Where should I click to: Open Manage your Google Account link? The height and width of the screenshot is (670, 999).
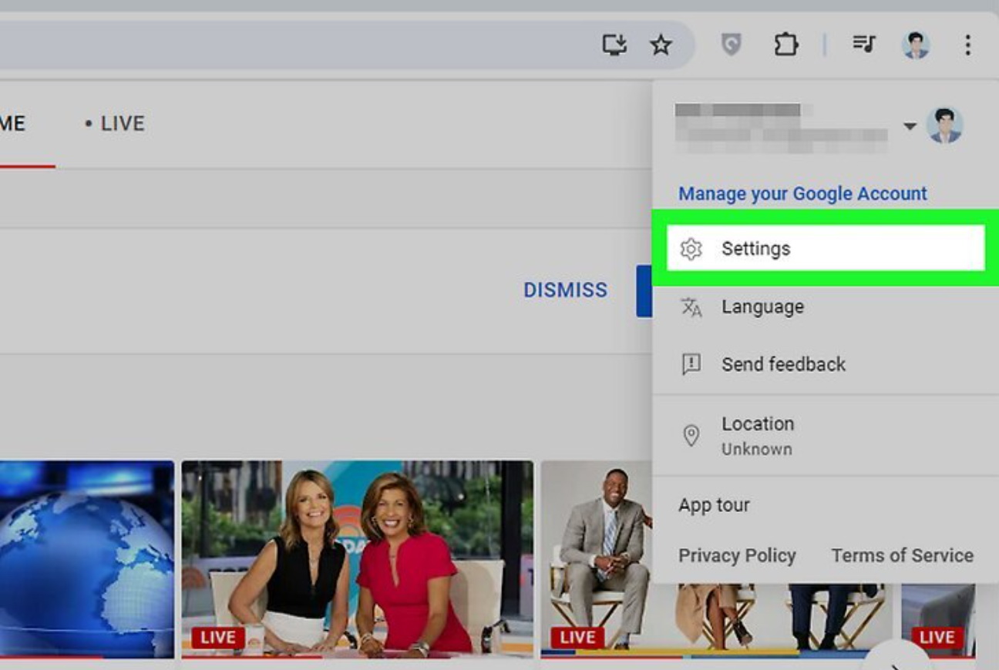[x=802, y=193]
